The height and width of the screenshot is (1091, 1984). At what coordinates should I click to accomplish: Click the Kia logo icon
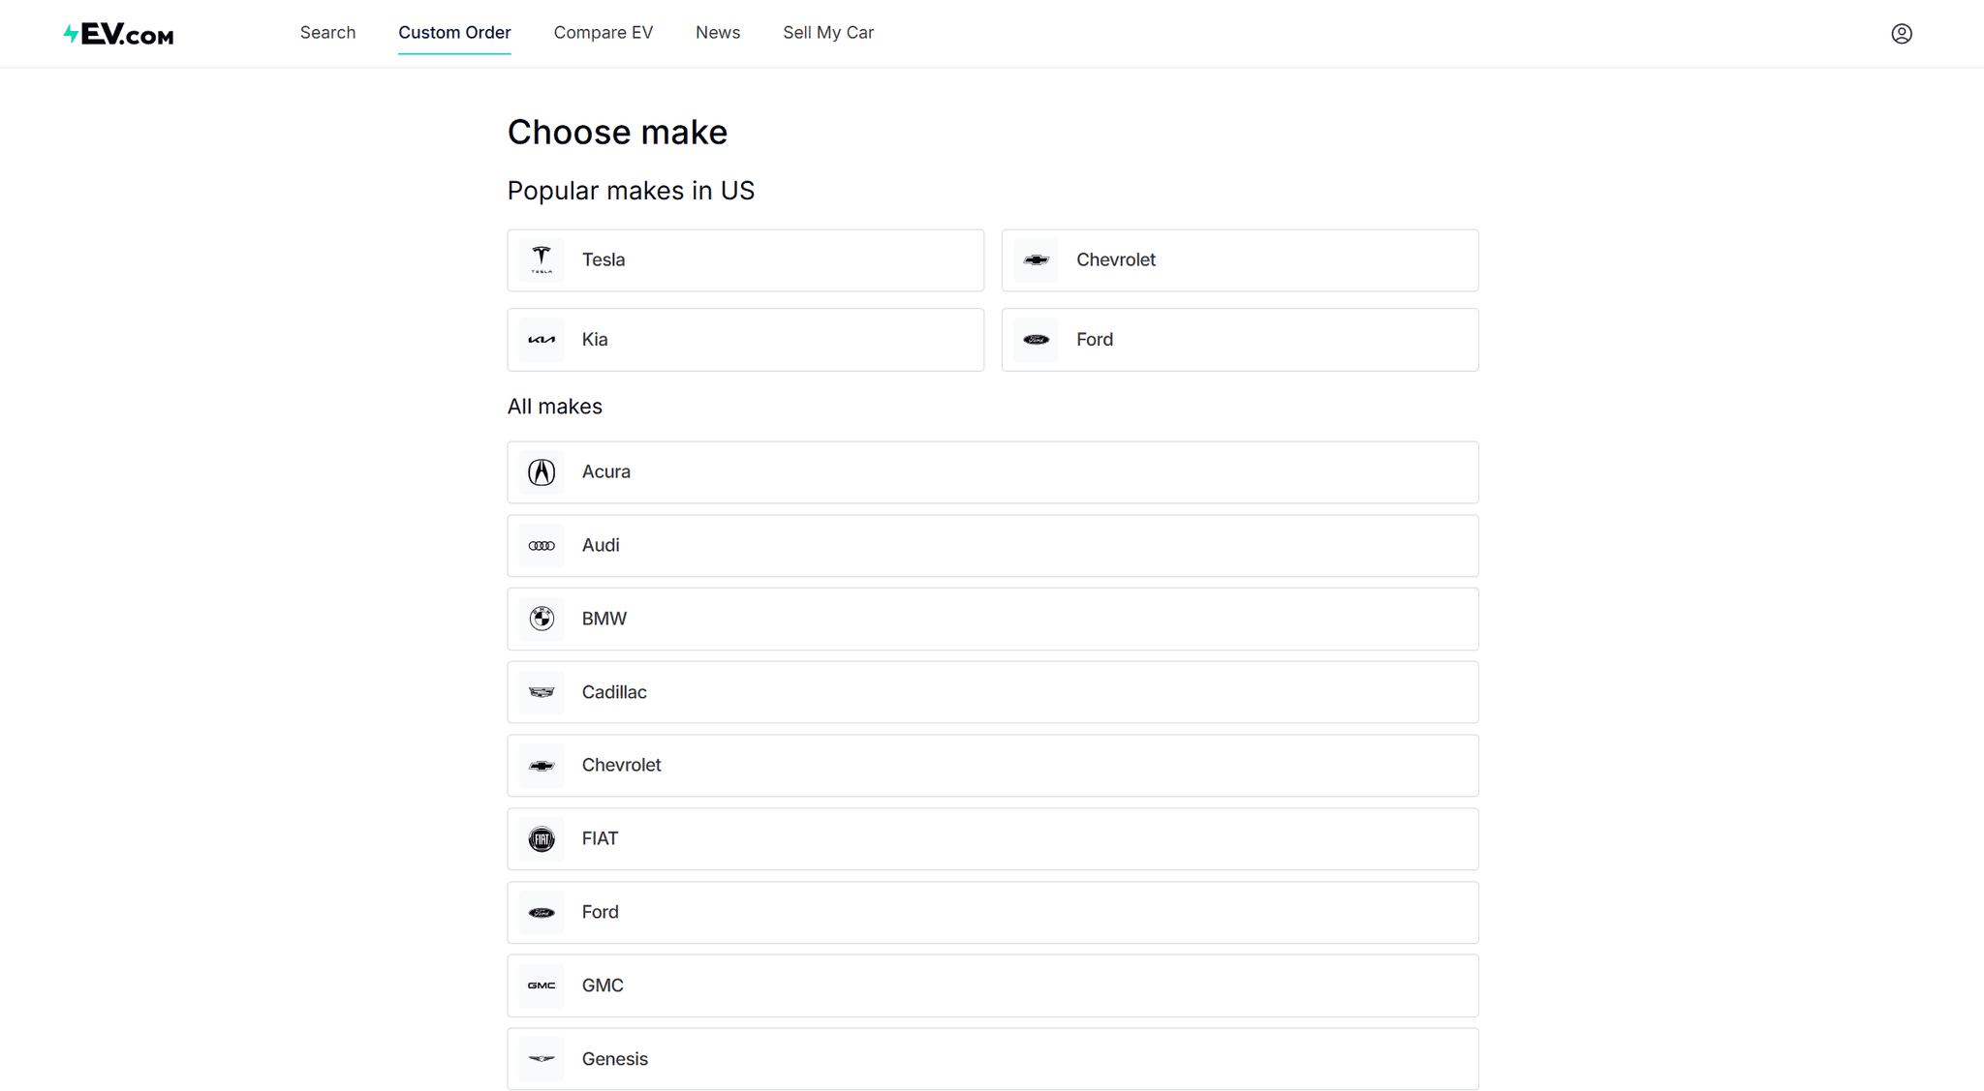542,340
